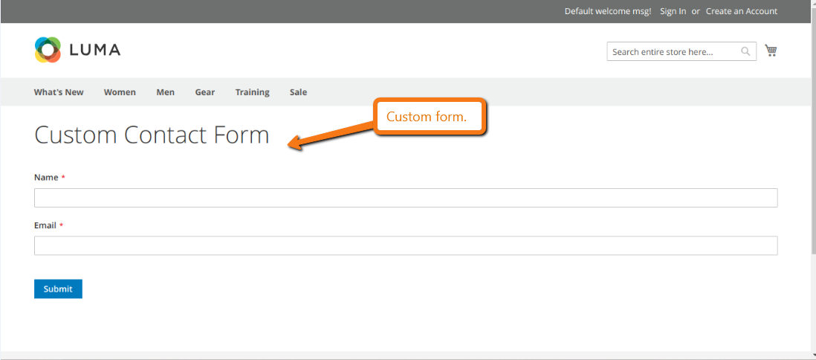The width and height of the screenshot is (816, 360).
Task: Click the search magnifier icon
Action: [745, 51]
